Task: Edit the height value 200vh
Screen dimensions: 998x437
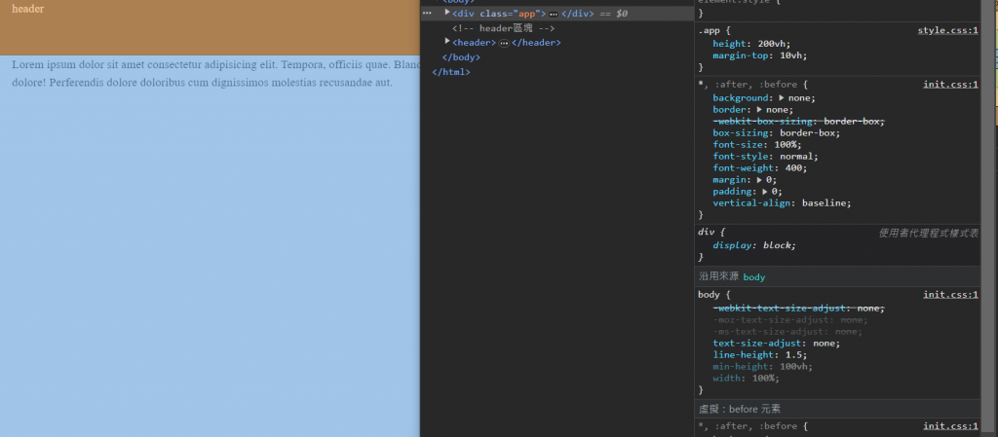Action: 773,44
